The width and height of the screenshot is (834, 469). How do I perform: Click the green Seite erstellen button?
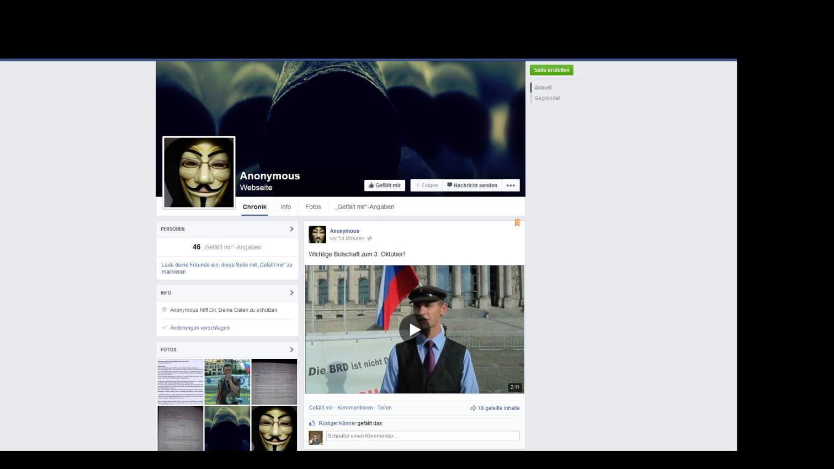tap(551, 70)
